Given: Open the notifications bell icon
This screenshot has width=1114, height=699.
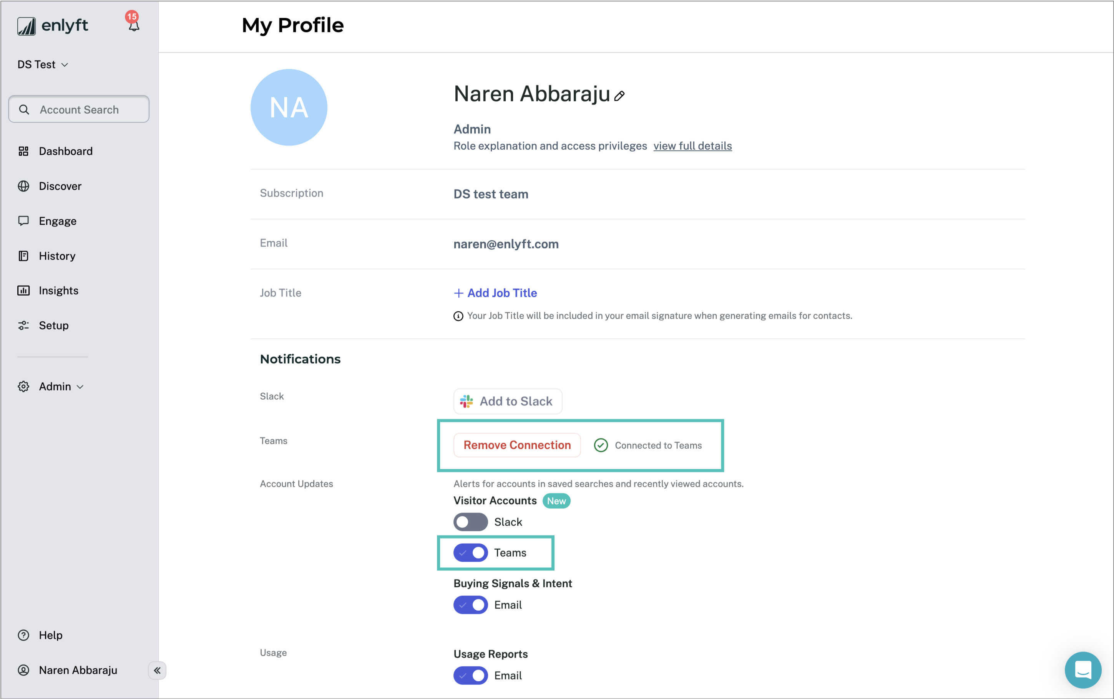Looking at the screenshot, I should pos(134,25).
